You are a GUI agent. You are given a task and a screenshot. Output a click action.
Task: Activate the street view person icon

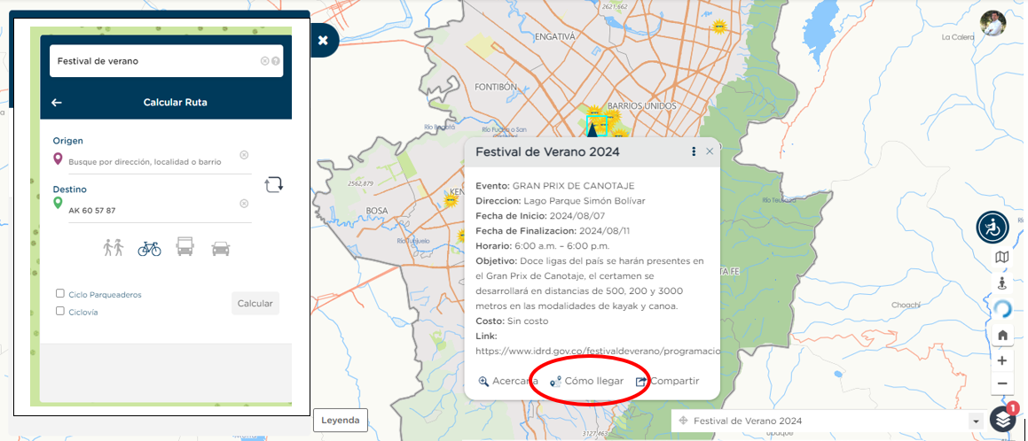(x=1001, y=283)
